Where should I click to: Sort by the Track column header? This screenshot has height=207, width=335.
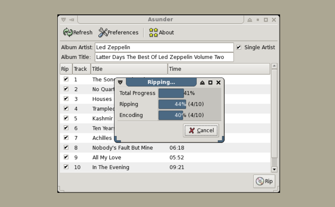coord(82,69)
